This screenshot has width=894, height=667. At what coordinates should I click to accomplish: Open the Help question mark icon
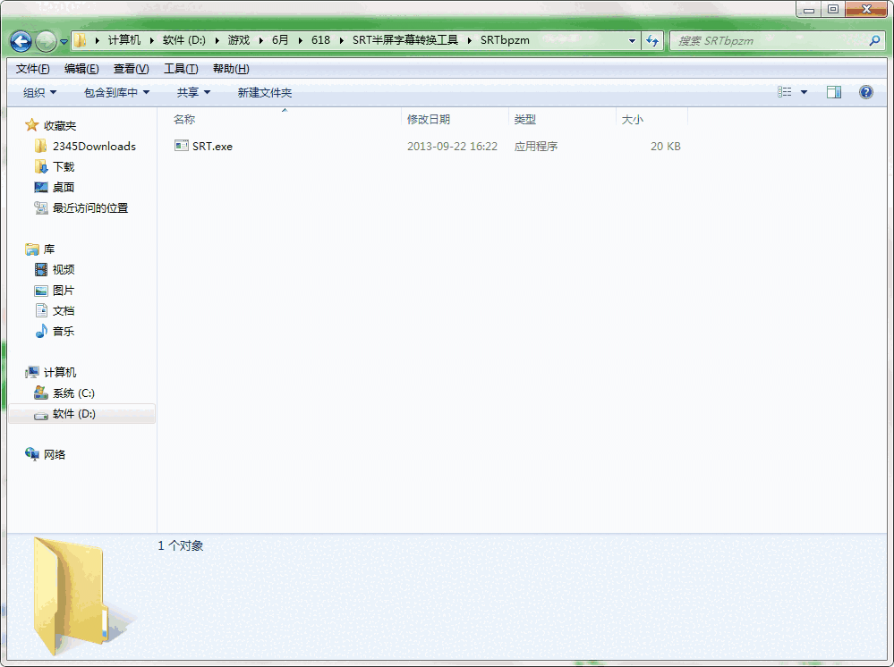(864, 91)
